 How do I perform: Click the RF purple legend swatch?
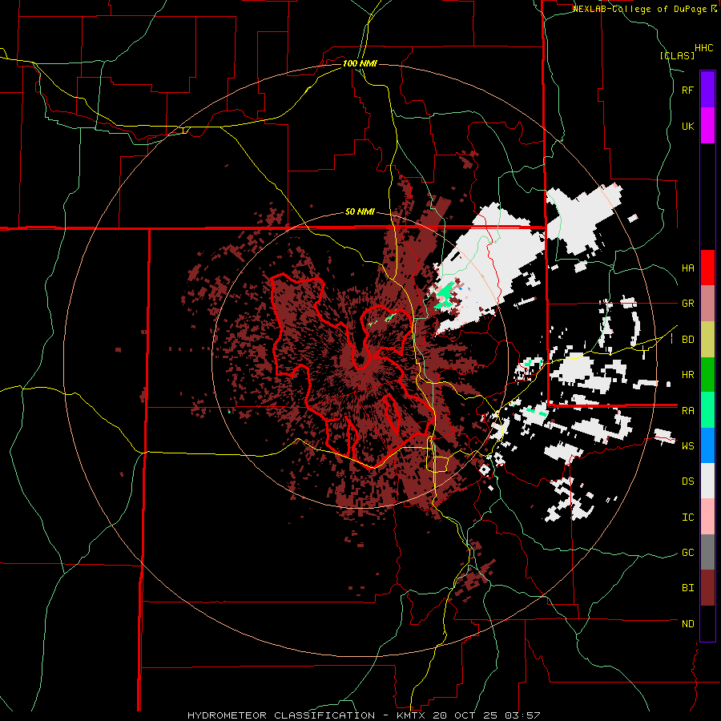(707, 90)
